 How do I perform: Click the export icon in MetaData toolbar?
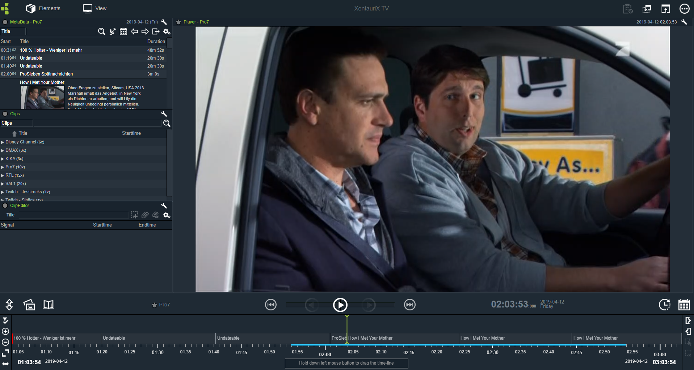pyautogui.click(x=156, y=31)
